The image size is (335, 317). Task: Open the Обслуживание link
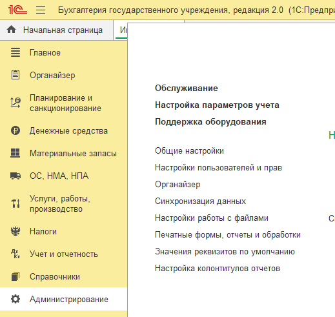(187, 88)
